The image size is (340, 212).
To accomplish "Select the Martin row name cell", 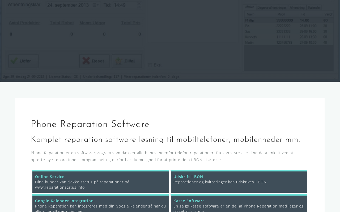I will coord(249,42).
